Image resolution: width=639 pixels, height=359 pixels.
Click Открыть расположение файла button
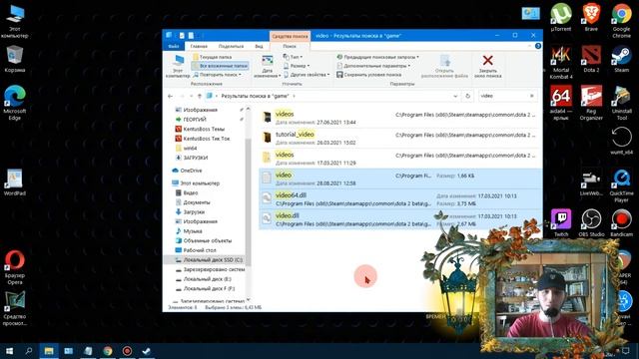(444, 67)
